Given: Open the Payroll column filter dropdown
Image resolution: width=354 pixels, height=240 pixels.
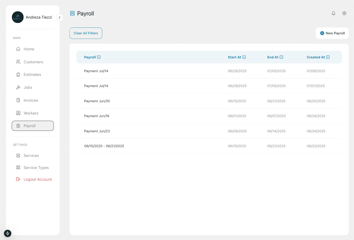Looking at the screenshot, I should (99, 57).
